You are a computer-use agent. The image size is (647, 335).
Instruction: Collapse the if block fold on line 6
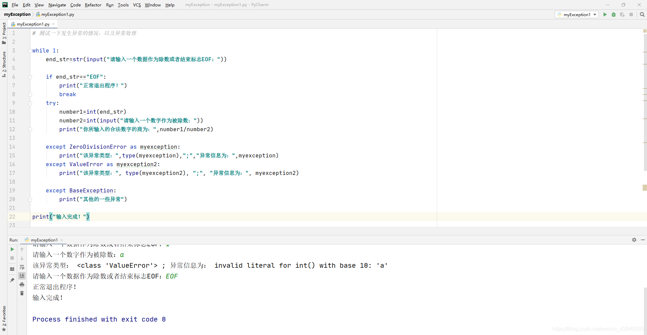point(30,77)
